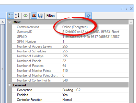The height and width of the screenshot is (103, 136).
Task: Go to previous tab with left arrow
Action: [x=122, y=9]
